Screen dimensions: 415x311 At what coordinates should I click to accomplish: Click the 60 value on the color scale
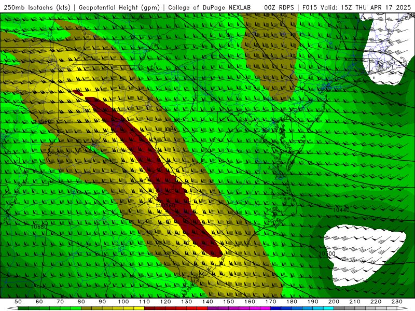[x=39, y=302]
